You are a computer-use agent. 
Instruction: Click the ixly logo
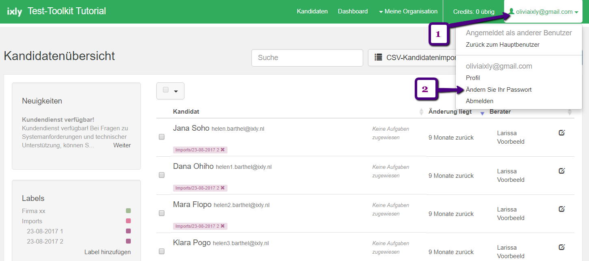click(15, 12)
